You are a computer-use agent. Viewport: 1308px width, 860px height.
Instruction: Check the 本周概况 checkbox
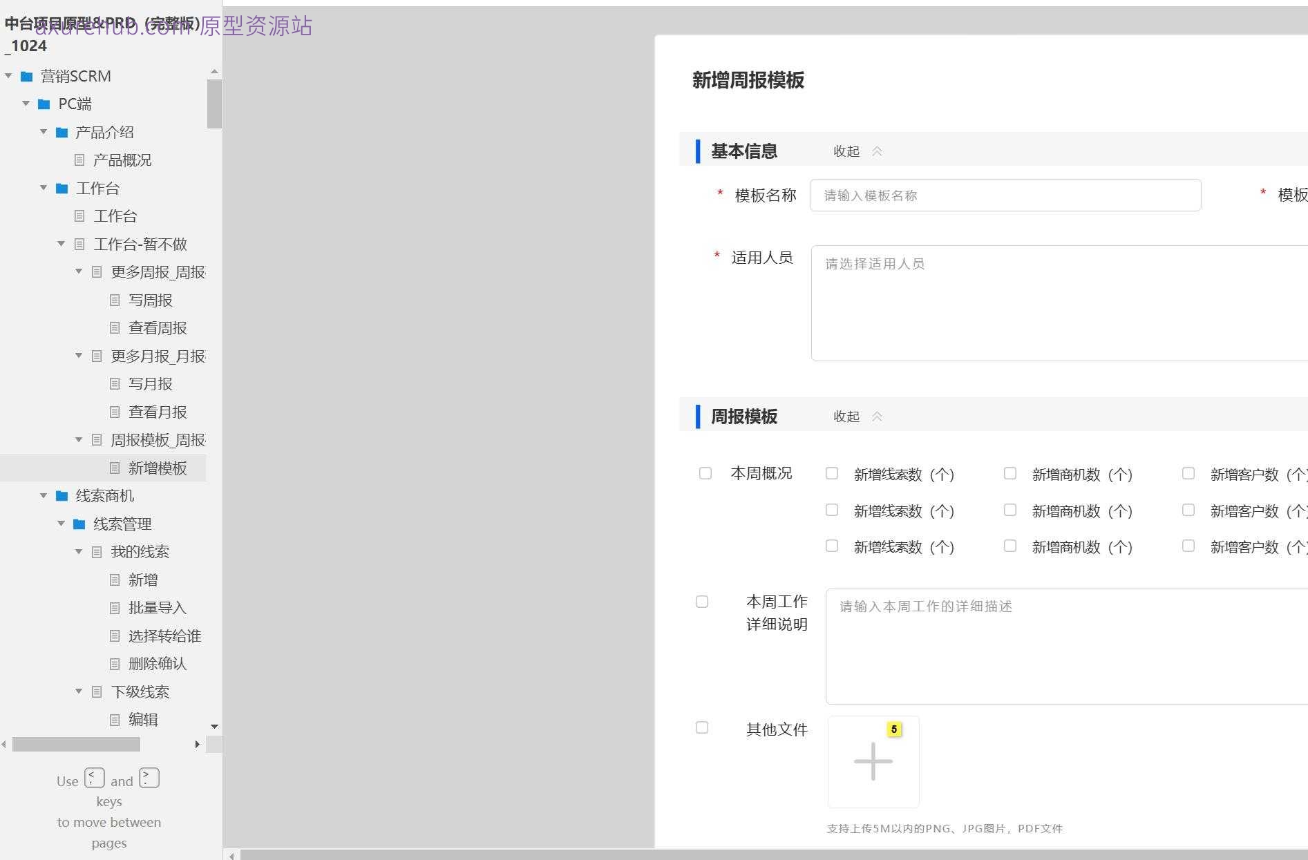click(x=705, y=472)
